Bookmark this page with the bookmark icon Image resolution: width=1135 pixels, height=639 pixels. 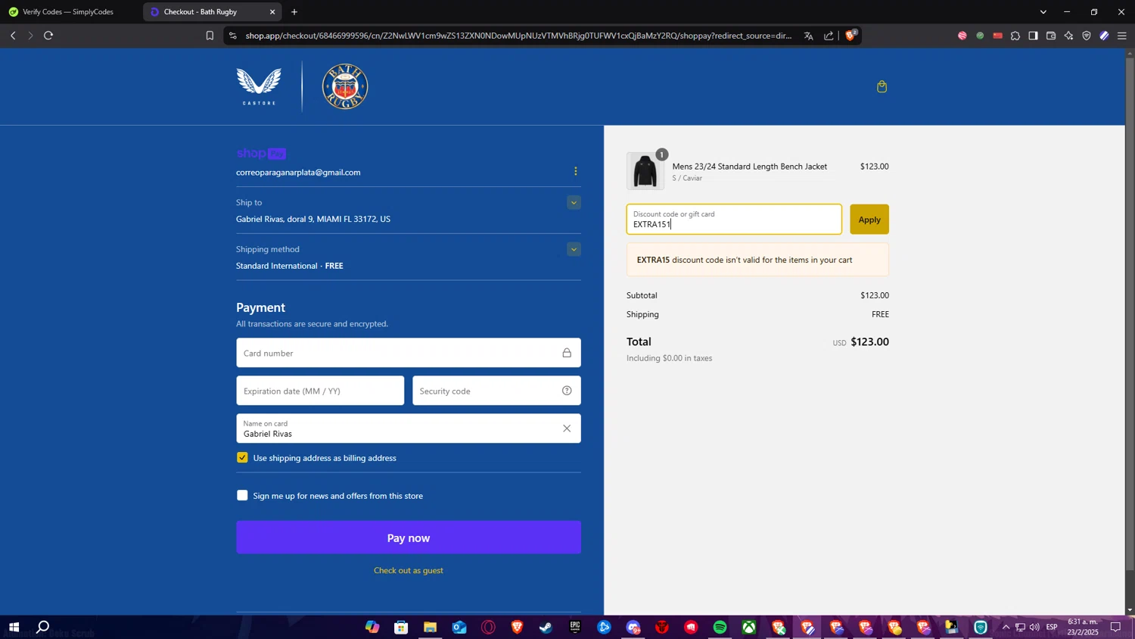210,36
